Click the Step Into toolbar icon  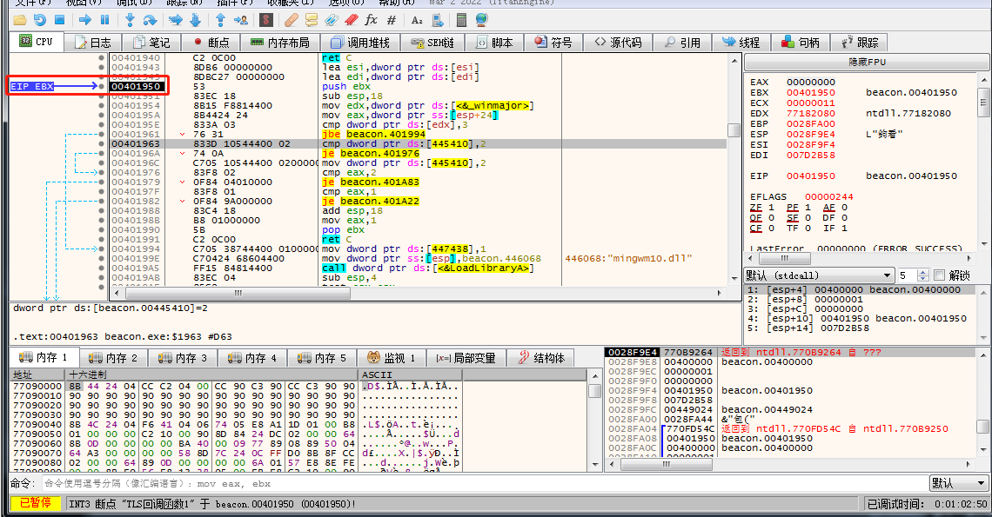coord(131,19)
